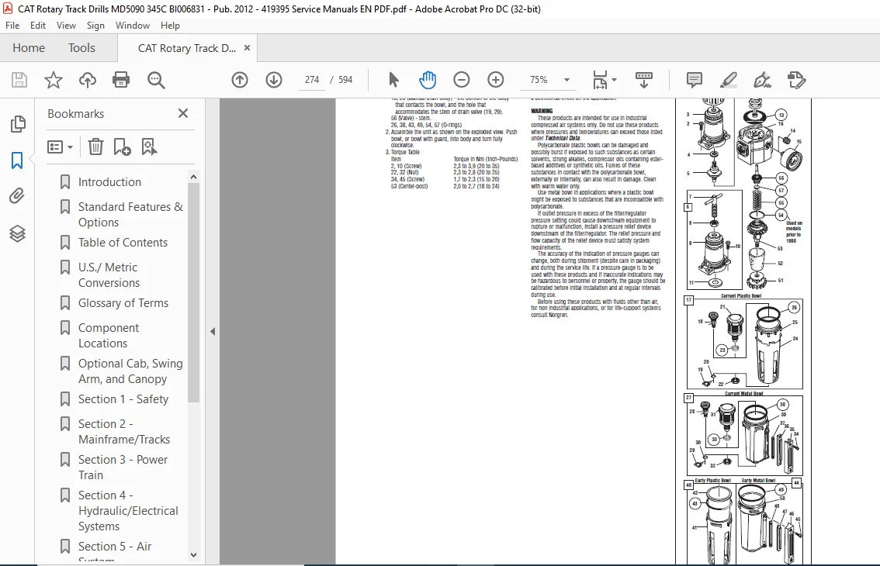The image size is (880, 566).
Task: Open the Window menu
Action: point(133,26)
